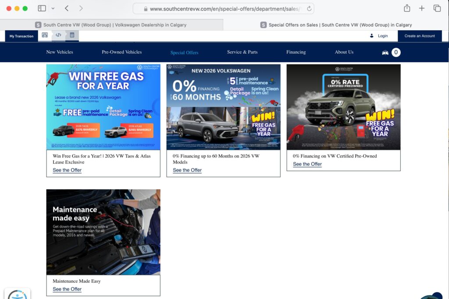This screenshot has height=299, width=449.
Task: Show the tab overview
Action: click(437, 8)
